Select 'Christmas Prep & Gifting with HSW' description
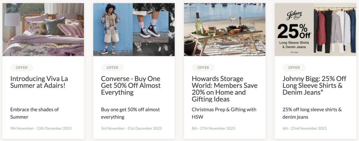This screenshot has height=141, width=359. 224,113
